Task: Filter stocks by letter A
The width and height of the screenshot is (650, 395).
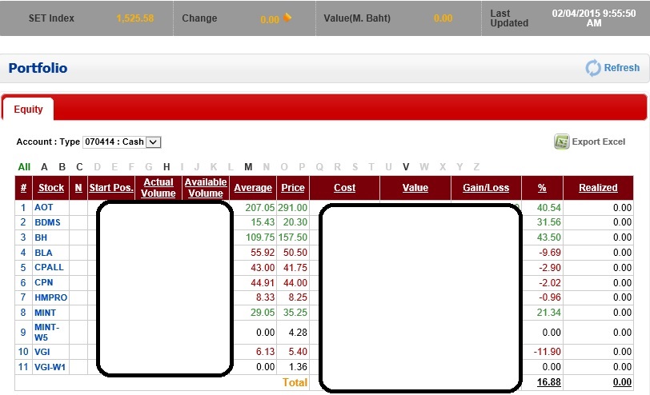Action: coord(44,167)
